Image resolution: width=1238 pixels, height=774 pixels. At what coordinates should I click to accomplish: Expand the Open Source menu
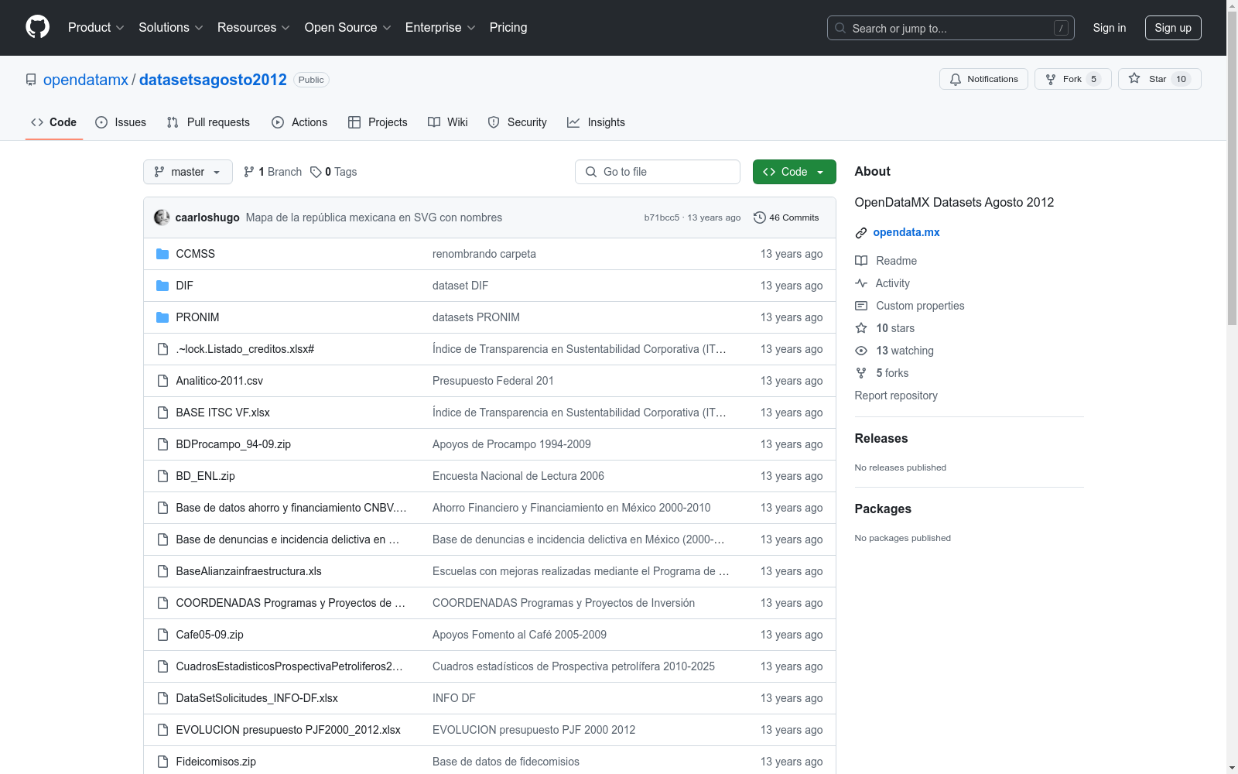point(348,27)
